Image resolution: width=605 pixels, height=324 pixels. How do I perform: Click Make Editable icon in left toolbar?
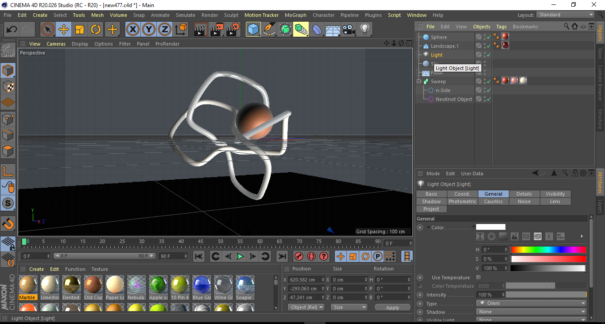pos(8,50)
